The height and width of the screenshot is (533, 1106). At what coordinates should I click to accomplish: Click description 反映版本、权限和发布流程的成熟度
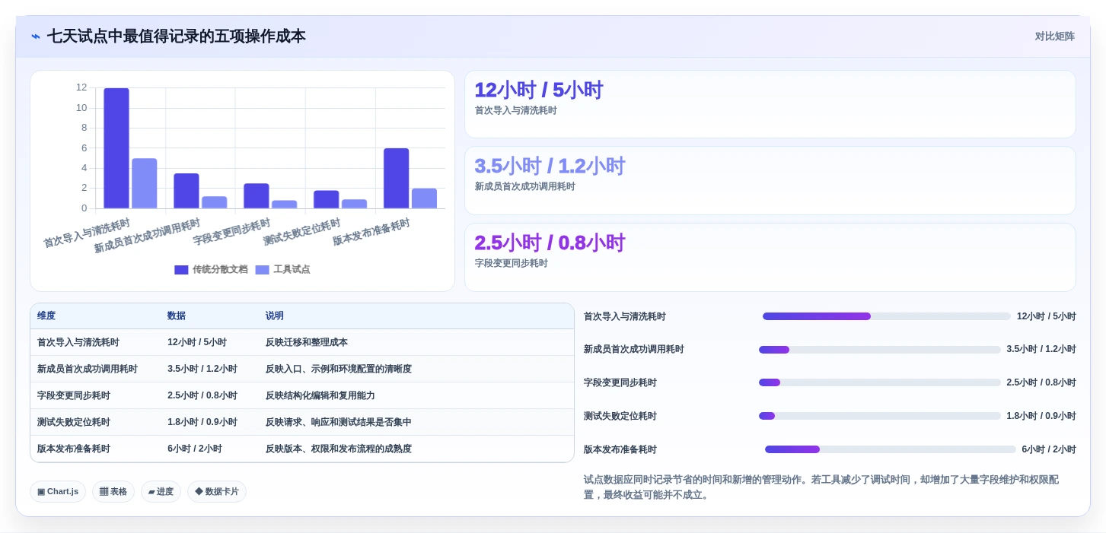point(339,449)
